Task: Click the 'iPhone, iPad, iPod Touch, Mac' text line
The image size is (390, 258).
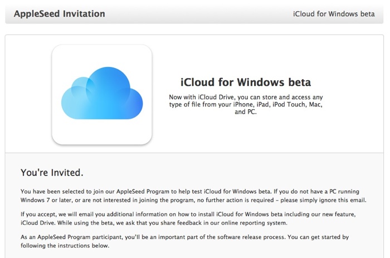Action: 246,104
